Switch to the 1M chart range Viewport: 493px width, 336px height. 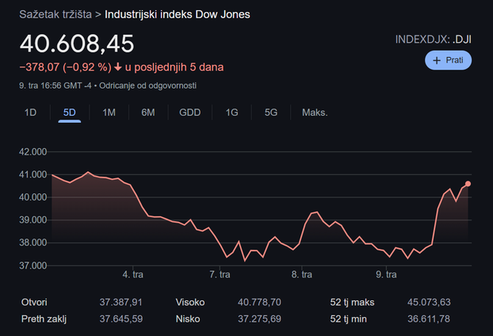109,113
